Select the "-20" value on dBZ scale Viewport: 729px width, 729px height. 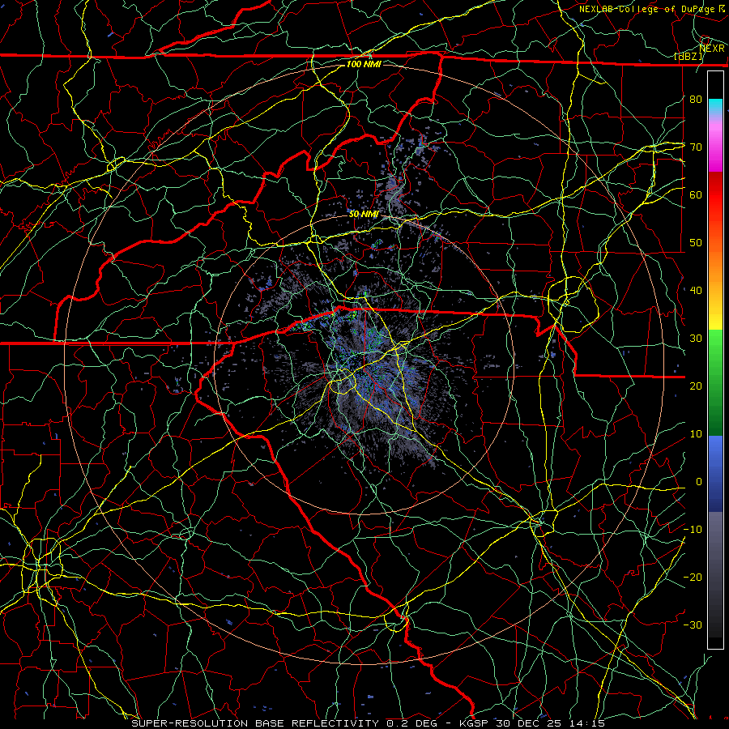pos(693,578)
